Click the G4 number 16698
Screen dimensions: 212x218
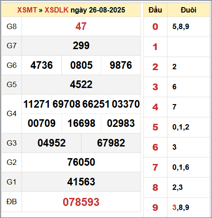coord(82,123)
